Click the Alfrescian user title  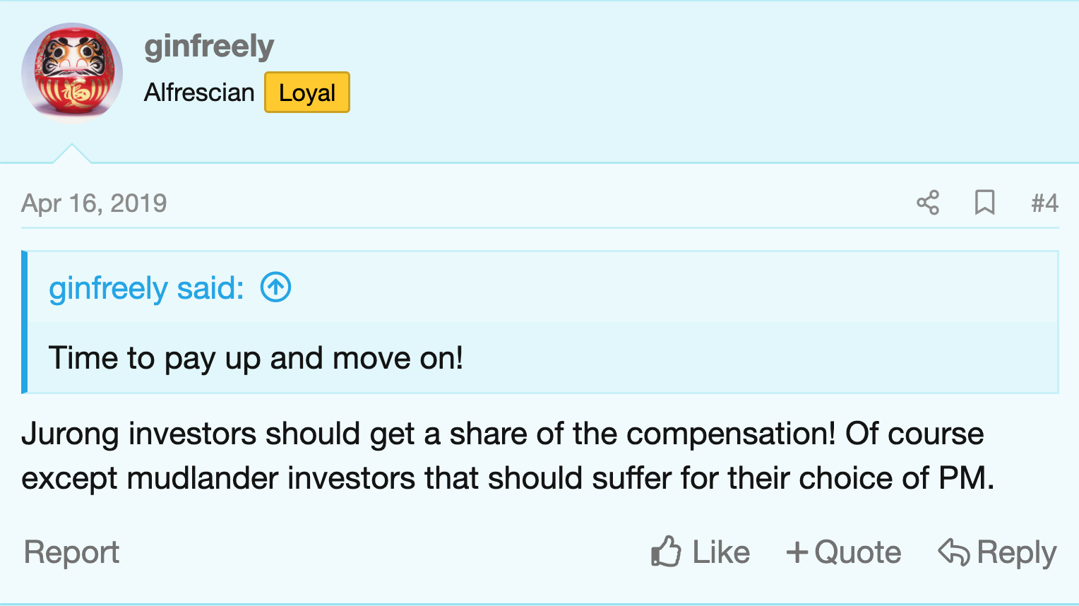pos(199,93)
